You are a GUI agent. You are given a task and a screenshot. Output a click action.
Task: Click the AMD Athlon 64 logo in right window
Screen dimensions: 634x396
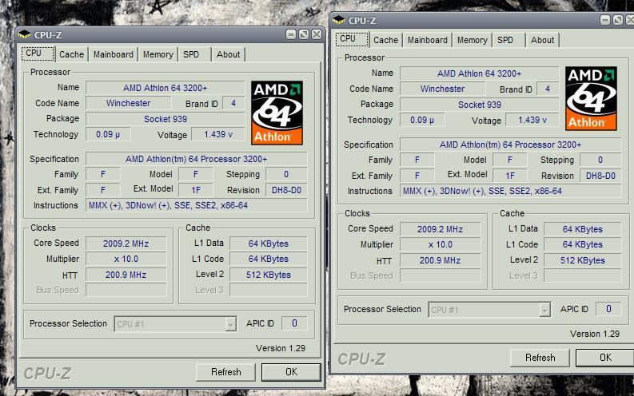(x=591, y=98)
